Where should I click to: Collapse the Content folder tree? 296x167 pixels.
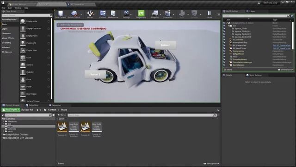click(2, 119)
